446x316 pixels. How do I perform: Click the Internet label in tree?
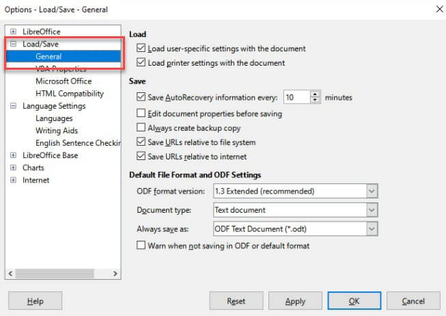pos(36,180)
